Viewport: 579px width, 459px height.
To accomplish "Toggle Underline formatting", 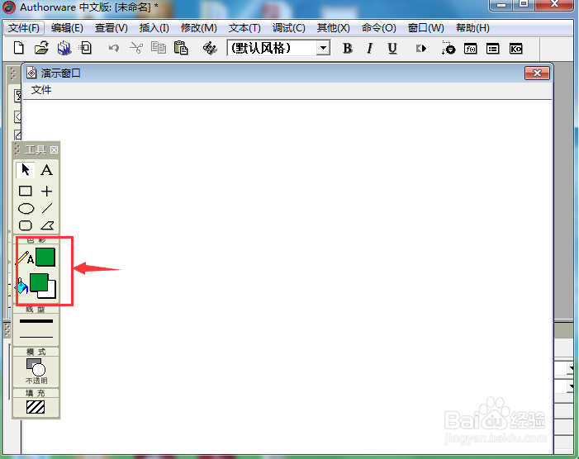I will [x=392, y=49].
